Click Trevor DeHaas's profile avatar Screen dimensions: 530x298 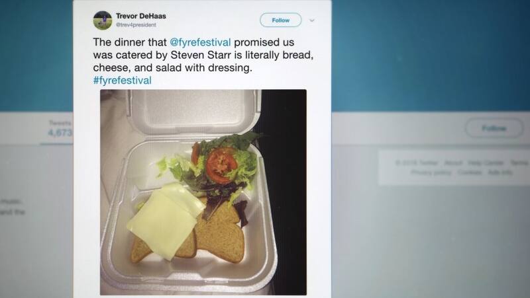coord(103,20)
